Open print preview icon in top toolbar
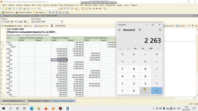This screenshot has width=198, height=111. click(28, 9)
